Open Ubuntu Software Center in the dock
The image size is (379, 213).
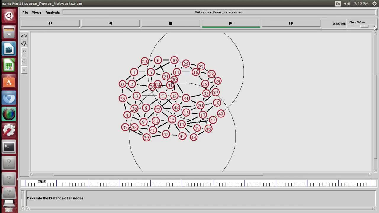coord(9,81)
